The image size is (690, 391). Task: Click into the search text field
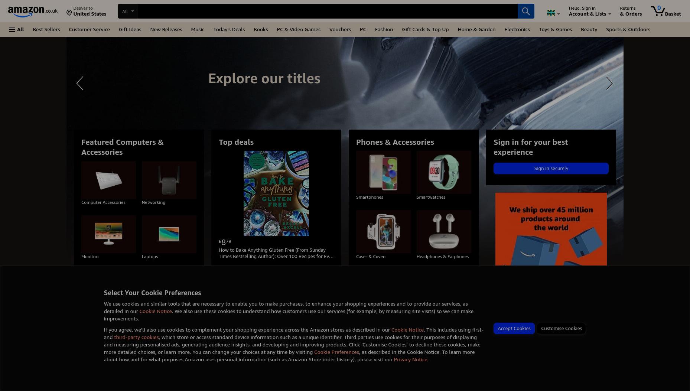327,11
